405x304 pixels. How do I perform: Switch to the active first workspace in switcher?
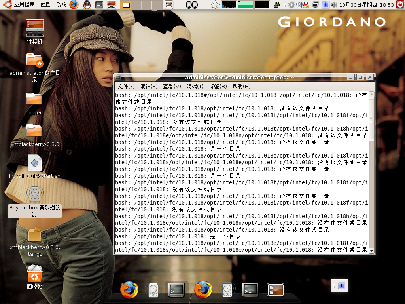coord(126,5)
